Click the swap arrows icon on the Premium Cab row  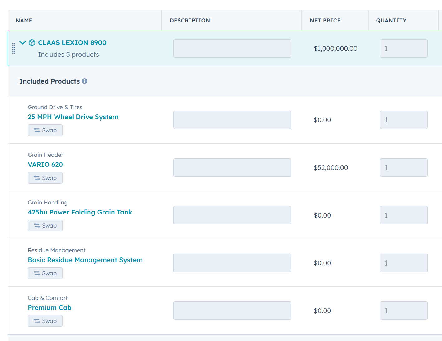(36, 321)
